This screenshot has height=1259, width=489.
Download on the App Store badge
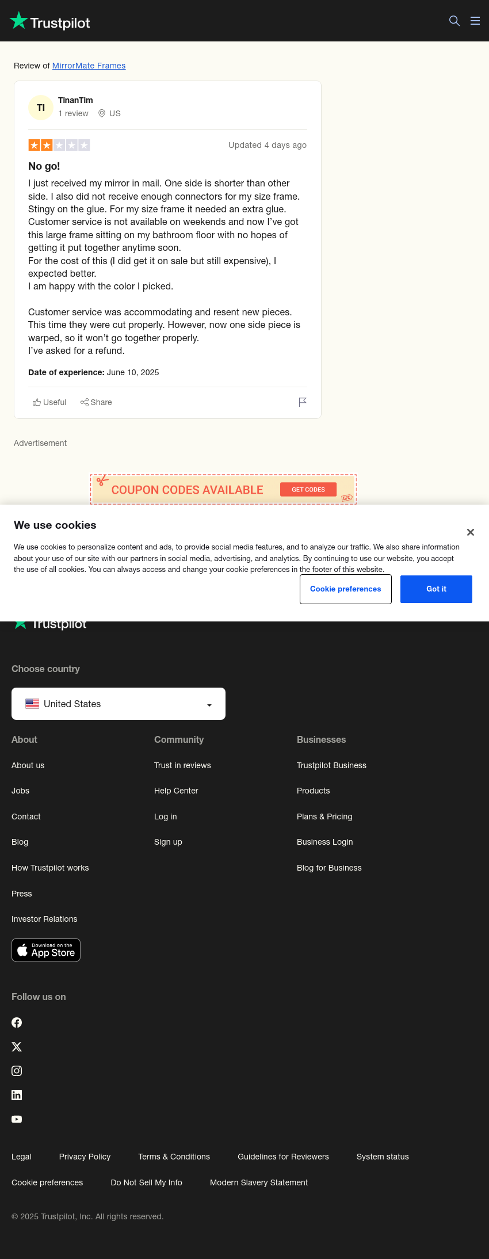46,950
